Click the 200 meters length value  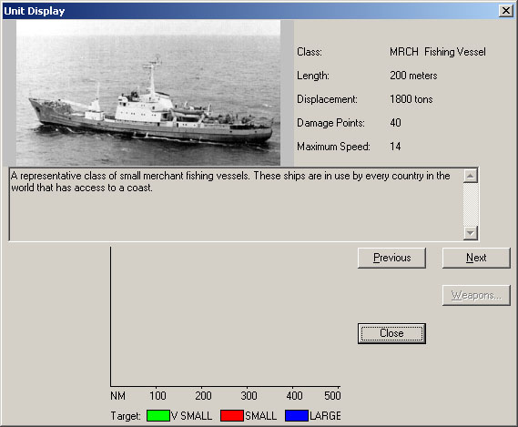coord(413,76)
